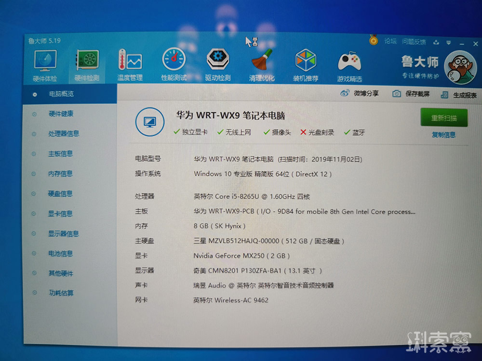Open the 性能测试 performance test gauge icon
The width and height of the screenshot is (482, 361).
(174, 60)
